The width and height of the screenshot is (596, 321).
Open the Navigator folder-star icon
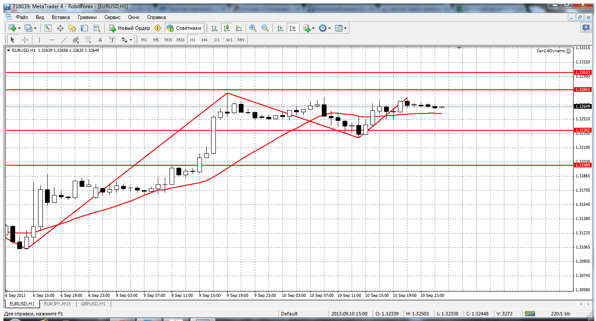(x=72, y=28)
